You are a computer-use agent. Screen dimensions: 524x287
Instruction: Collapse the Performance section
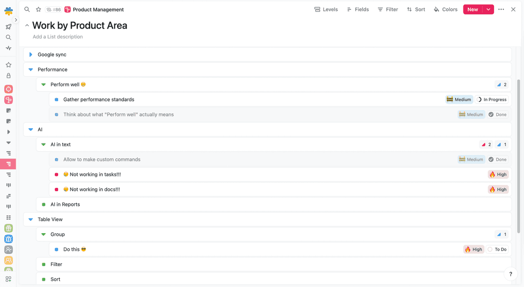(x=31, y=70)
